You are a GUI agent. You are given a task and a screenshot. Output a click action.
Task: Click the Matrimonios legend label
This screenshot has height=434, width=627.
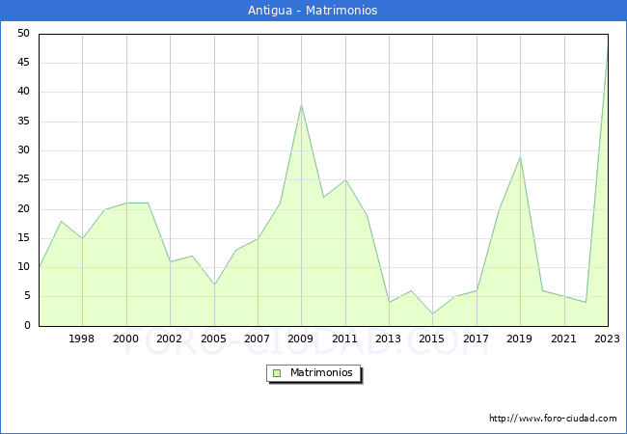pyautogui.click(x=321, y=372)
